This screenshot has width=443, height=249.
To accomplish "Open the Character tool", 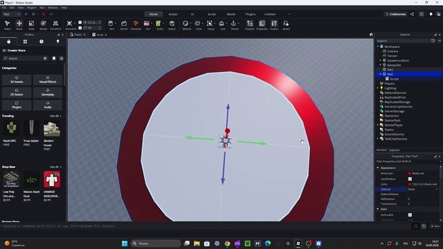I will [x=136, y=25].
